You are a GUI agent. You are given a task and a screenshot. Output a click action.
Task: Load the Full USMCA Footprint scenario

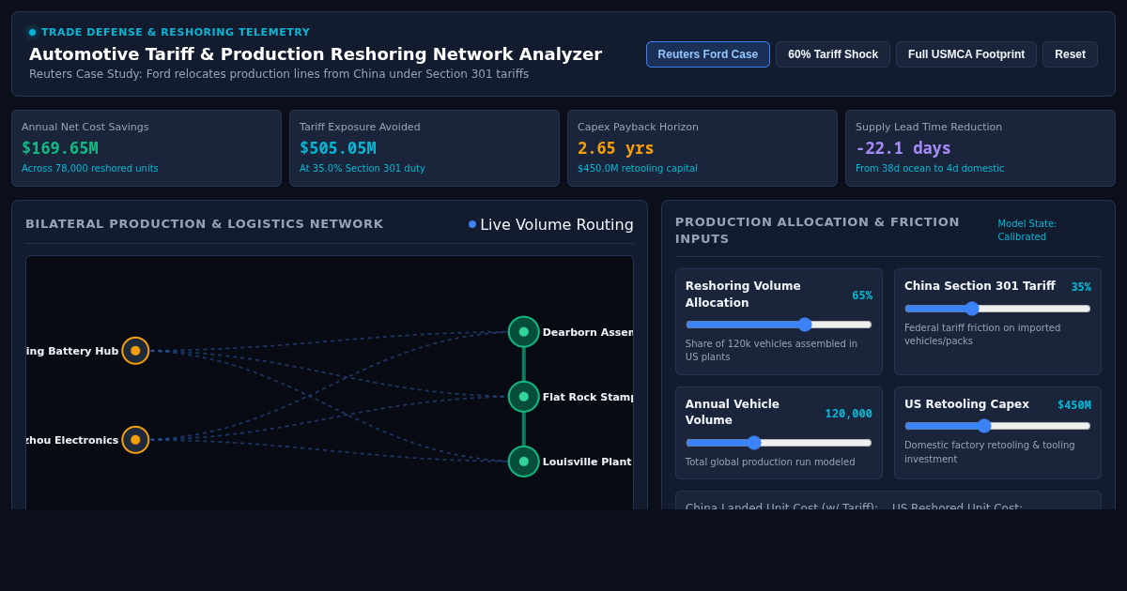[x=966, y=54]
